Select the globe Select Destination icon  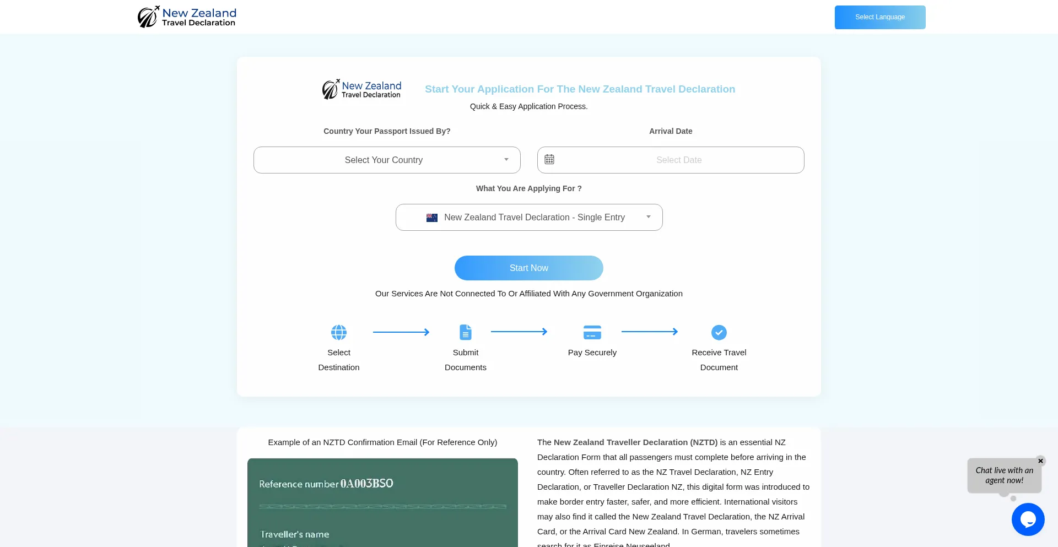[338, 332]
